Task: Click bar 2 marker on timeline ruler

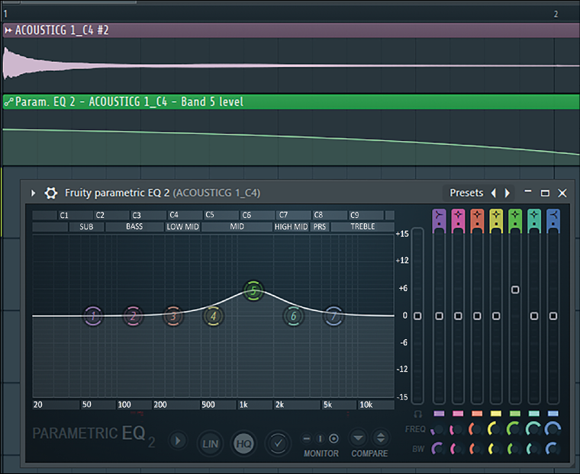Action: pyautogui.click(x=556, y=14)
